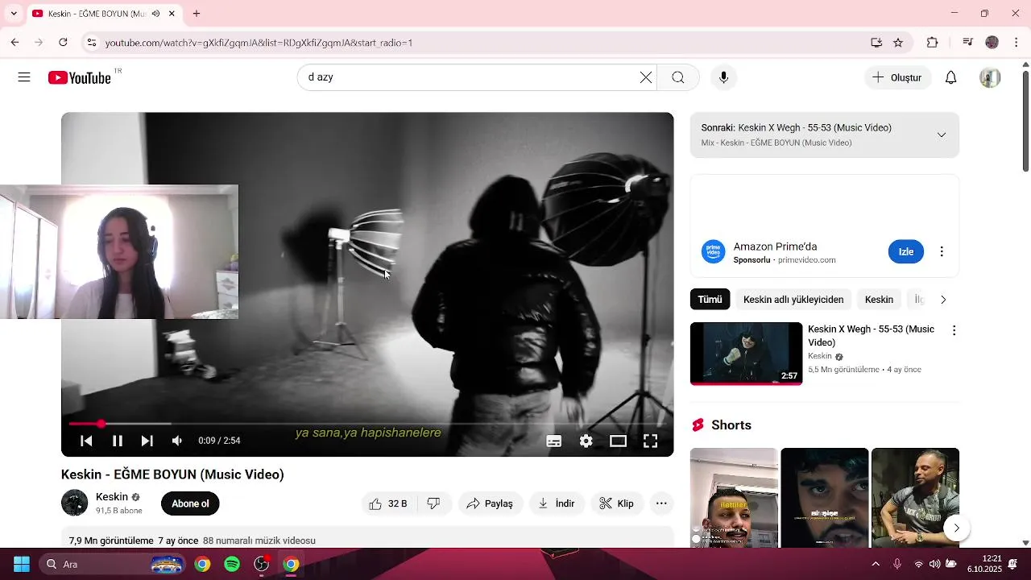Open more actions under the video
1031x580 pixels.
661,503
